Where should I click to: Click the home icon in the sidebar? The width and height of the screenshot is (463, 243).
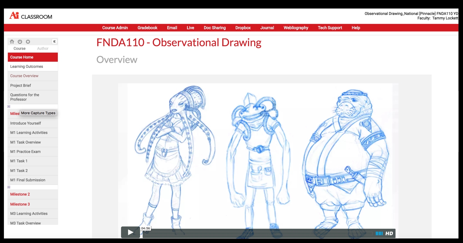click(12, 42)
